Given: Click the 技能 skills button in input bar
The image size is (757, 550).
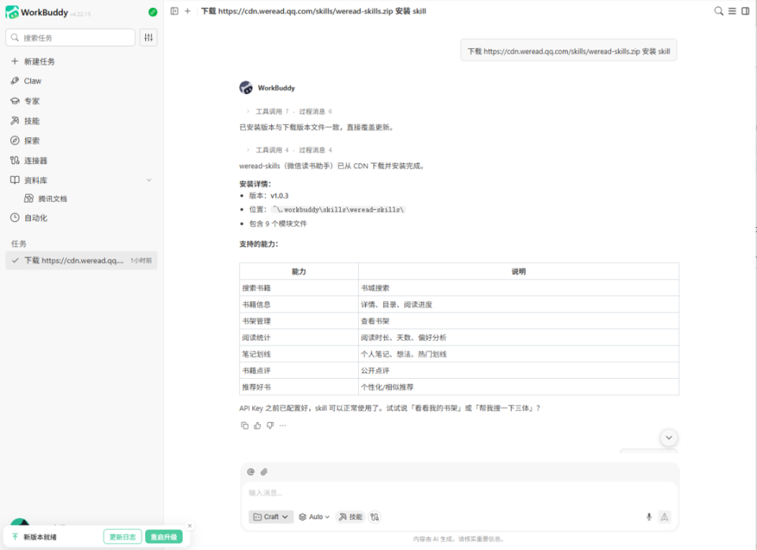Looking at the screenshot, I should tap(350, 517).
